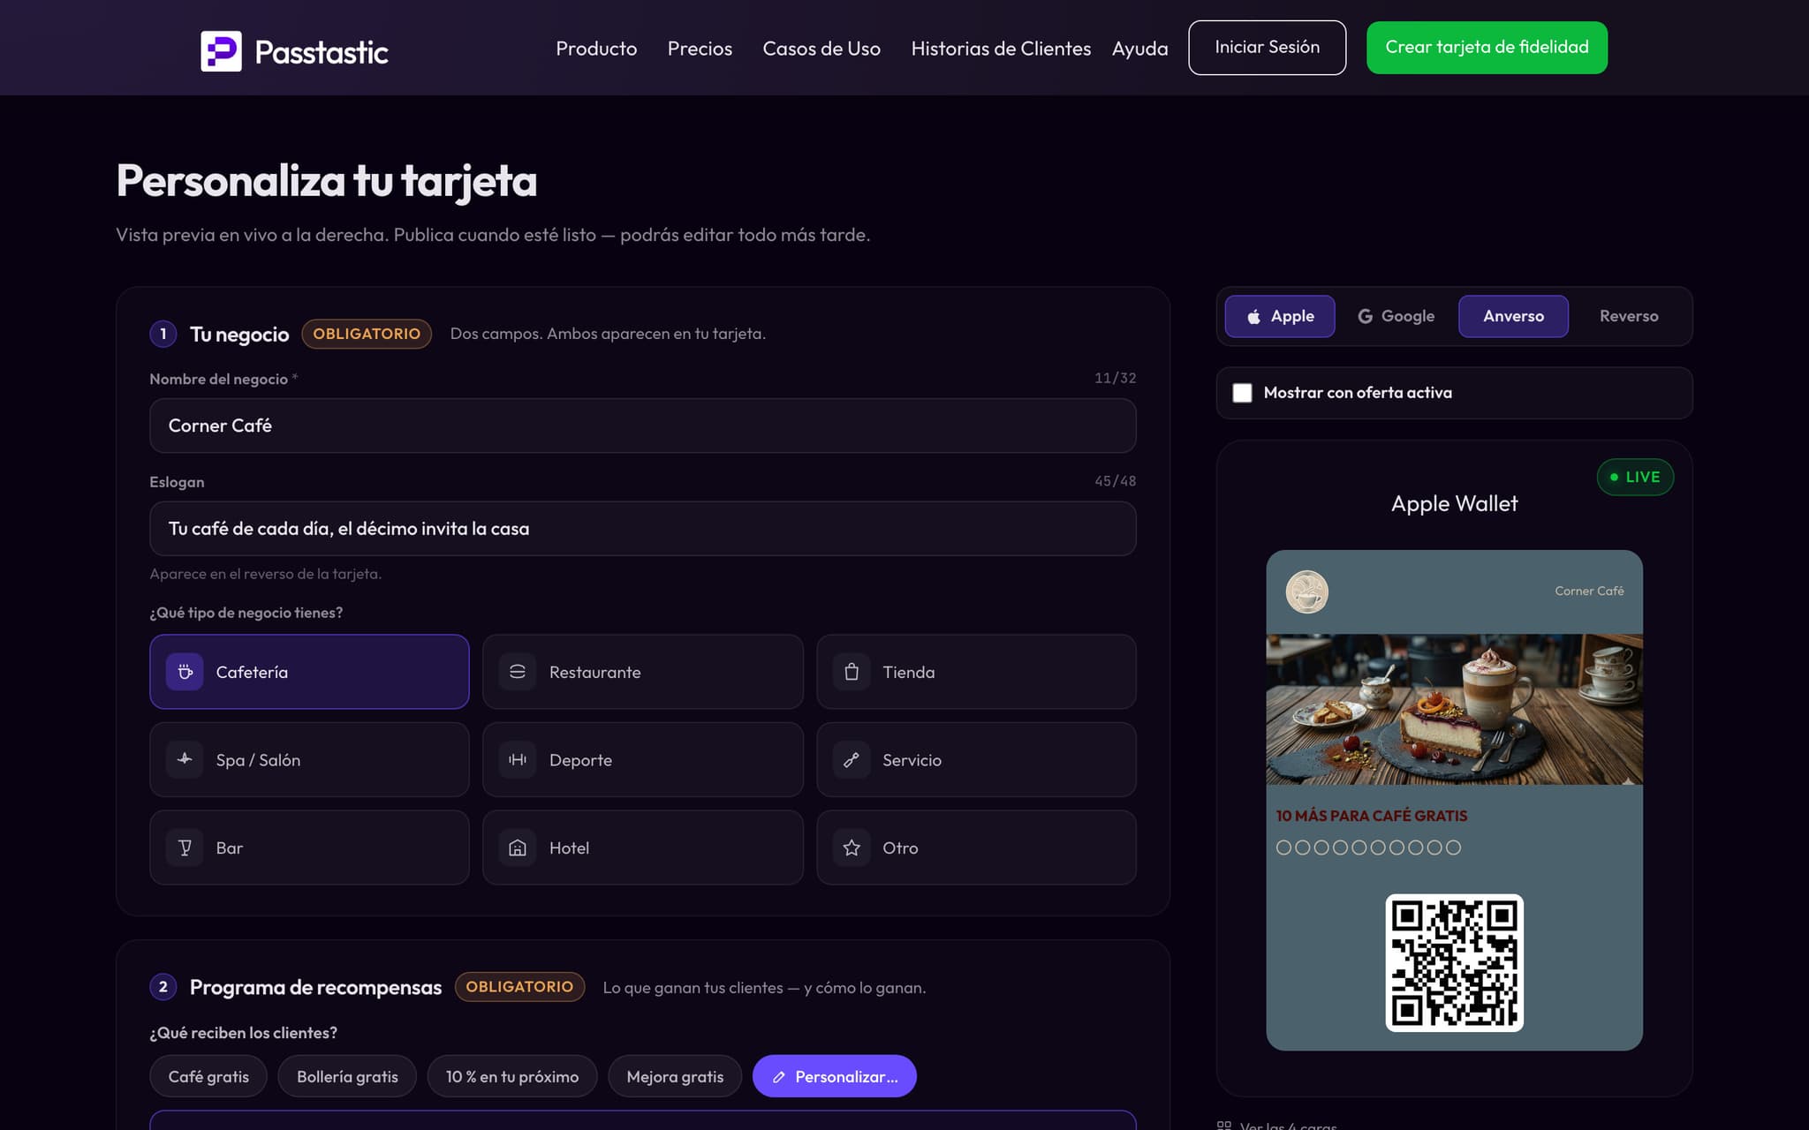Viewport: 1809px width, 1130px height.
Task: Click Iniciar Sesión button
Action: coord(1267,48)
